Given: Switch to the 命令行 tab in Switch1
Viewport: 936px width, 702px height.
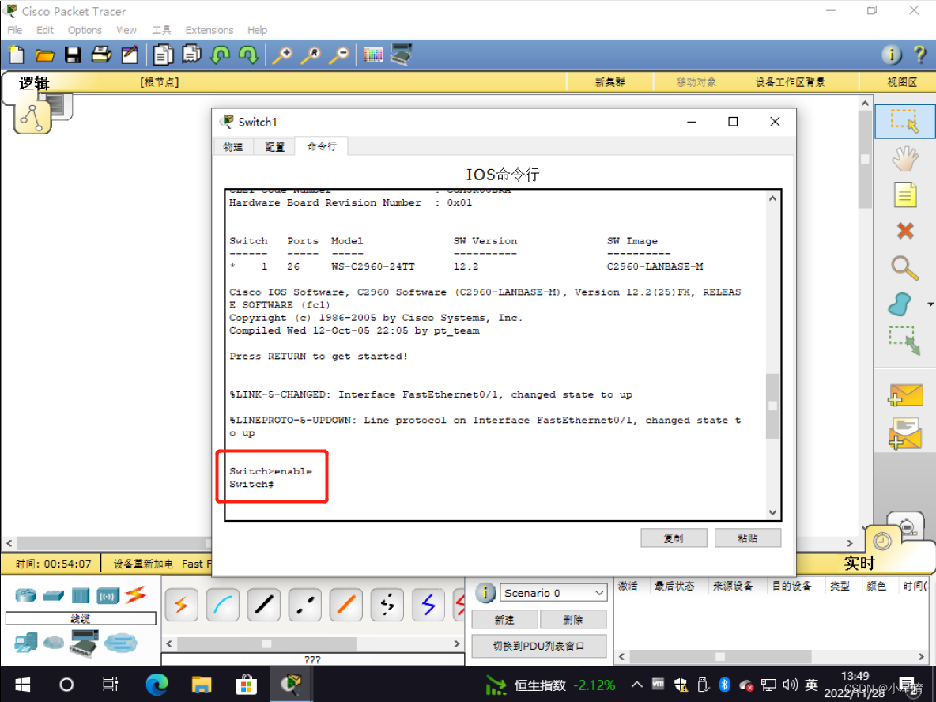Looking at the screenshot, I should pos(322,145).
